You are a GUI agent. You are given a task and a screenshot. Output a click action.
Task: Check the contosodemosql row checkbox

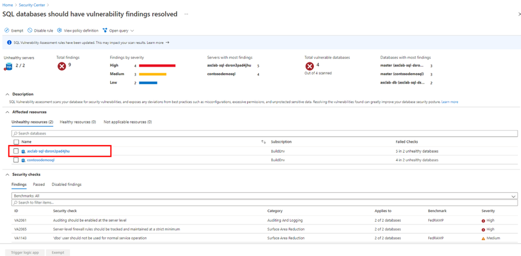(16, 160)
